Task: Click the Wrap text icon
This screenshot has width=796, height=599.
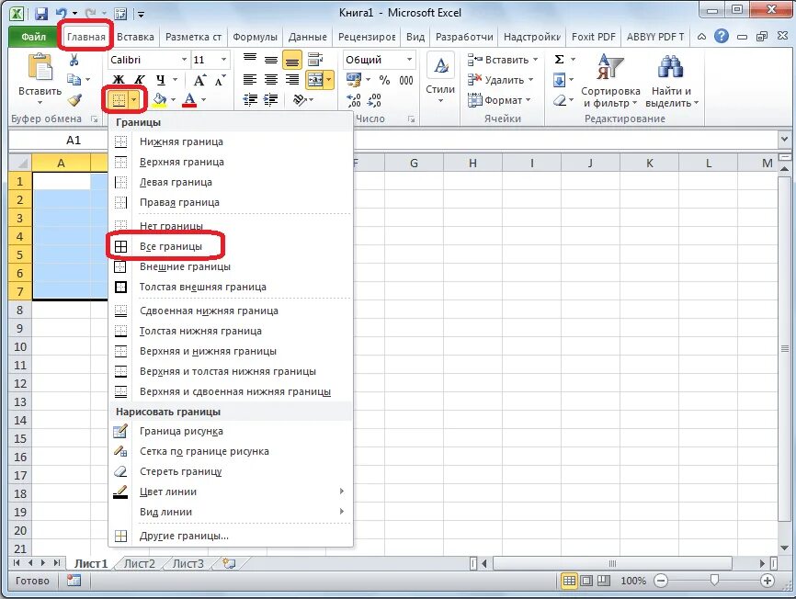Action: pyautogui.click(x=315, y=60)
